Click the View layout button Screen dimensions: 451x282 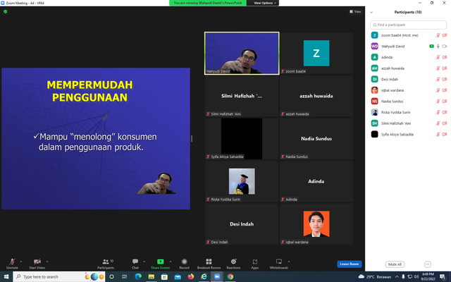pyautogui.click(x=355, y=11)
